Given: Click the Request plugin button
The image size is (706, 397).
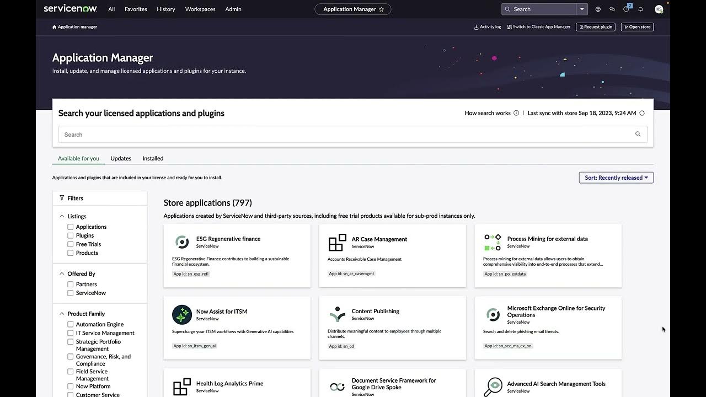Looking at the screenshot, I should point(596,27).
